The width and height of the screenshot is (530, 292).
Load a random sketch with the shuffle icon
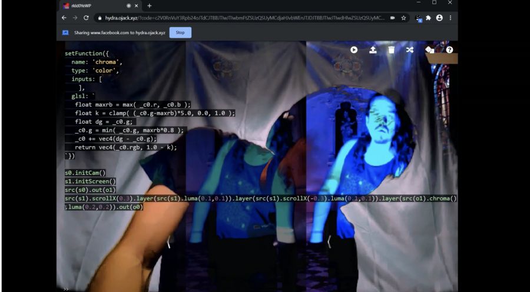coord(410,49)
